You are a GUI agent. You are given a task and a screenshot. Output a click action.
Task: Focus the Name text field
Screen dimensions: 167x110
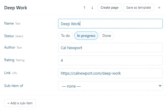[110, 24]
